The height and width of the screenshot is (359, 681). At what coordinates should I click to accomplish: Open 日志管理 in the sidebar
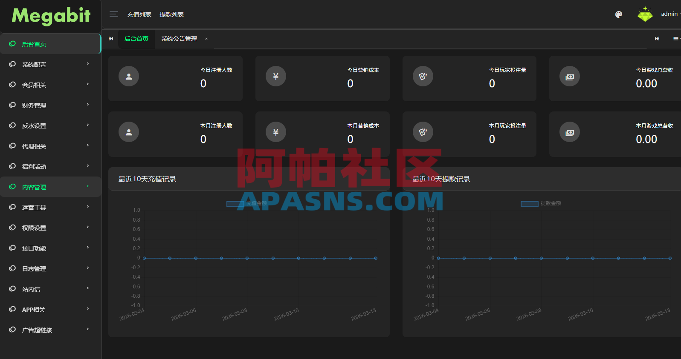[x=51, y=268]
